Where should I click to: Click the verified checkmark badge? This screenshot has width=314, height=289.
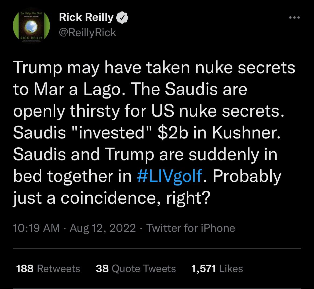tap(122, 18)
